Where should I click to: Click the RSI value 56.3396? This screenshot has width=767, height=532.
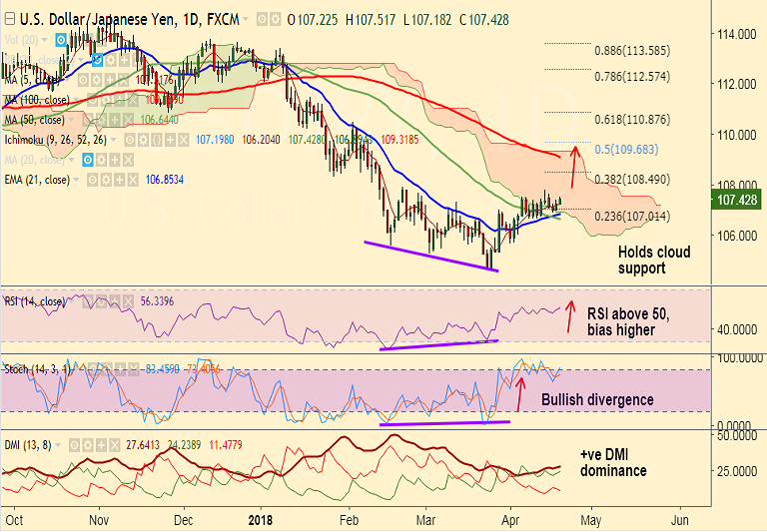point(157,301)
